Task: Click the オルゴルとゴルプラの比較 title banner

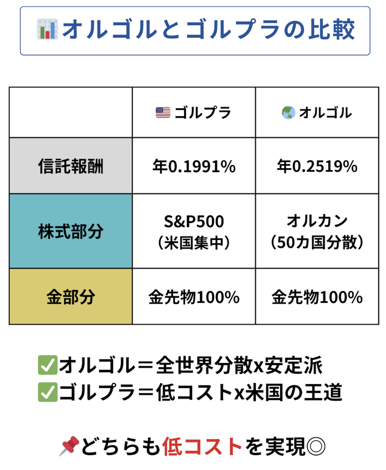Action: (x=195, y=31)
